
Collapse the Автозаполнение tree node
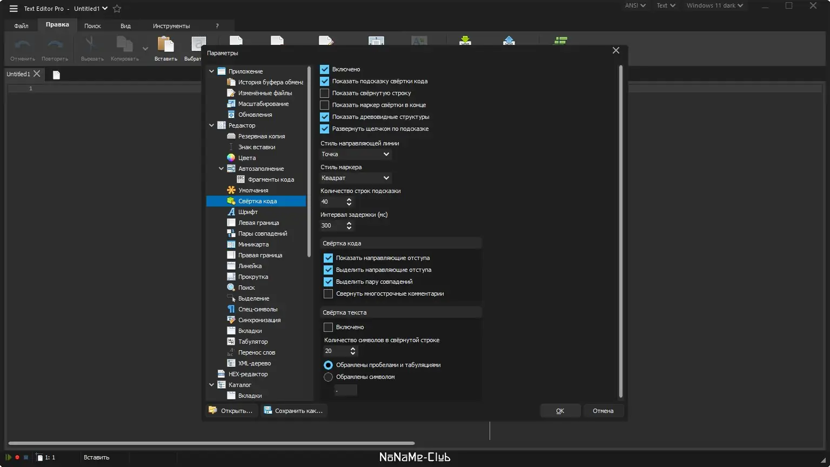tap(222, 169)
